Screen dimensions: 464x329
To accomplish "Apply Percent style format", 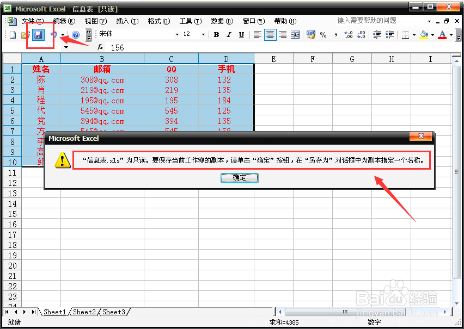I will [323, 35].
